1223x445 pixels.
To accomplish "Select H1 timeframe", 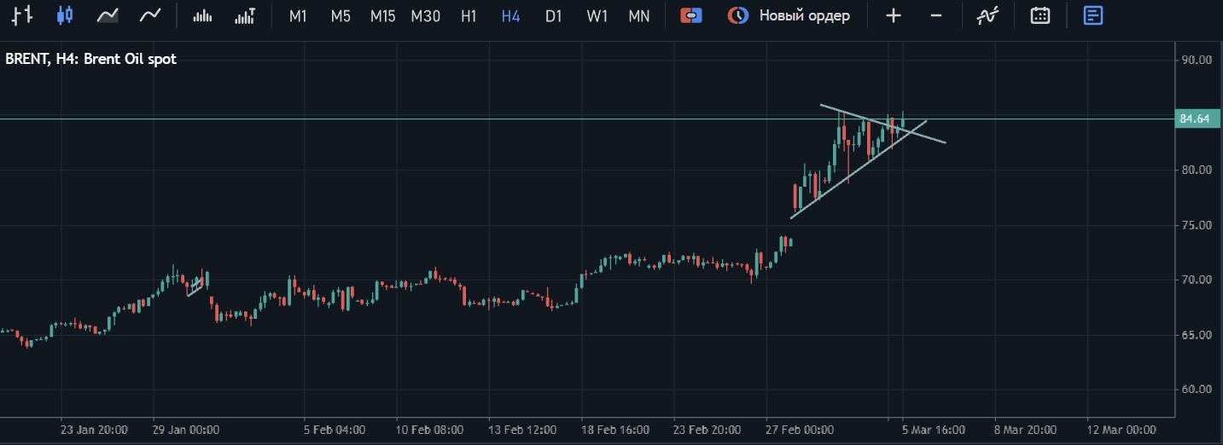I will [x=469, y=15].
